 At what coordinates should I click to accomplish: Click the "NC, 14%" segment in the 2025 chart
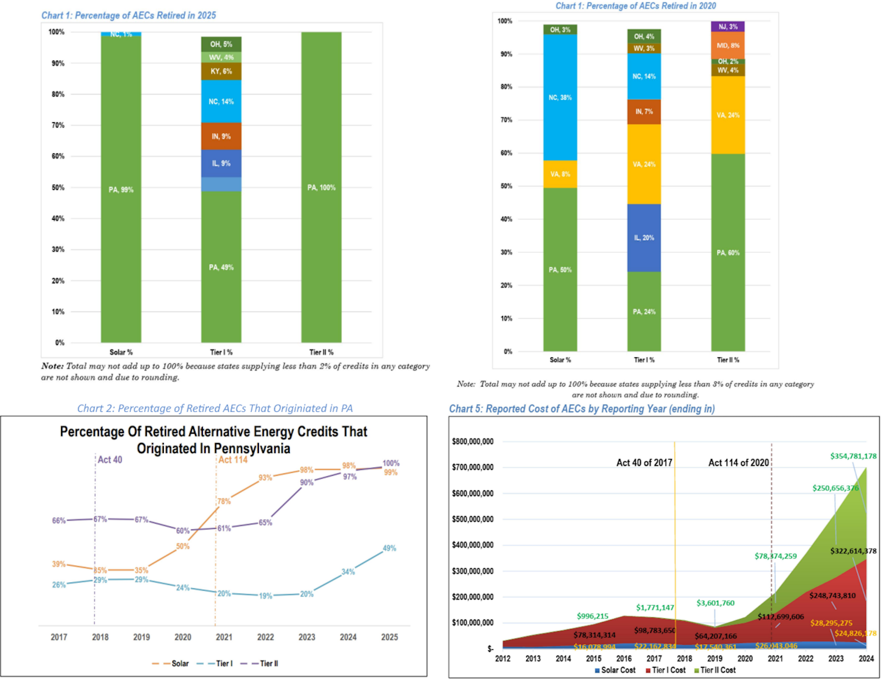pyautogui.click(x=221, y=102)
